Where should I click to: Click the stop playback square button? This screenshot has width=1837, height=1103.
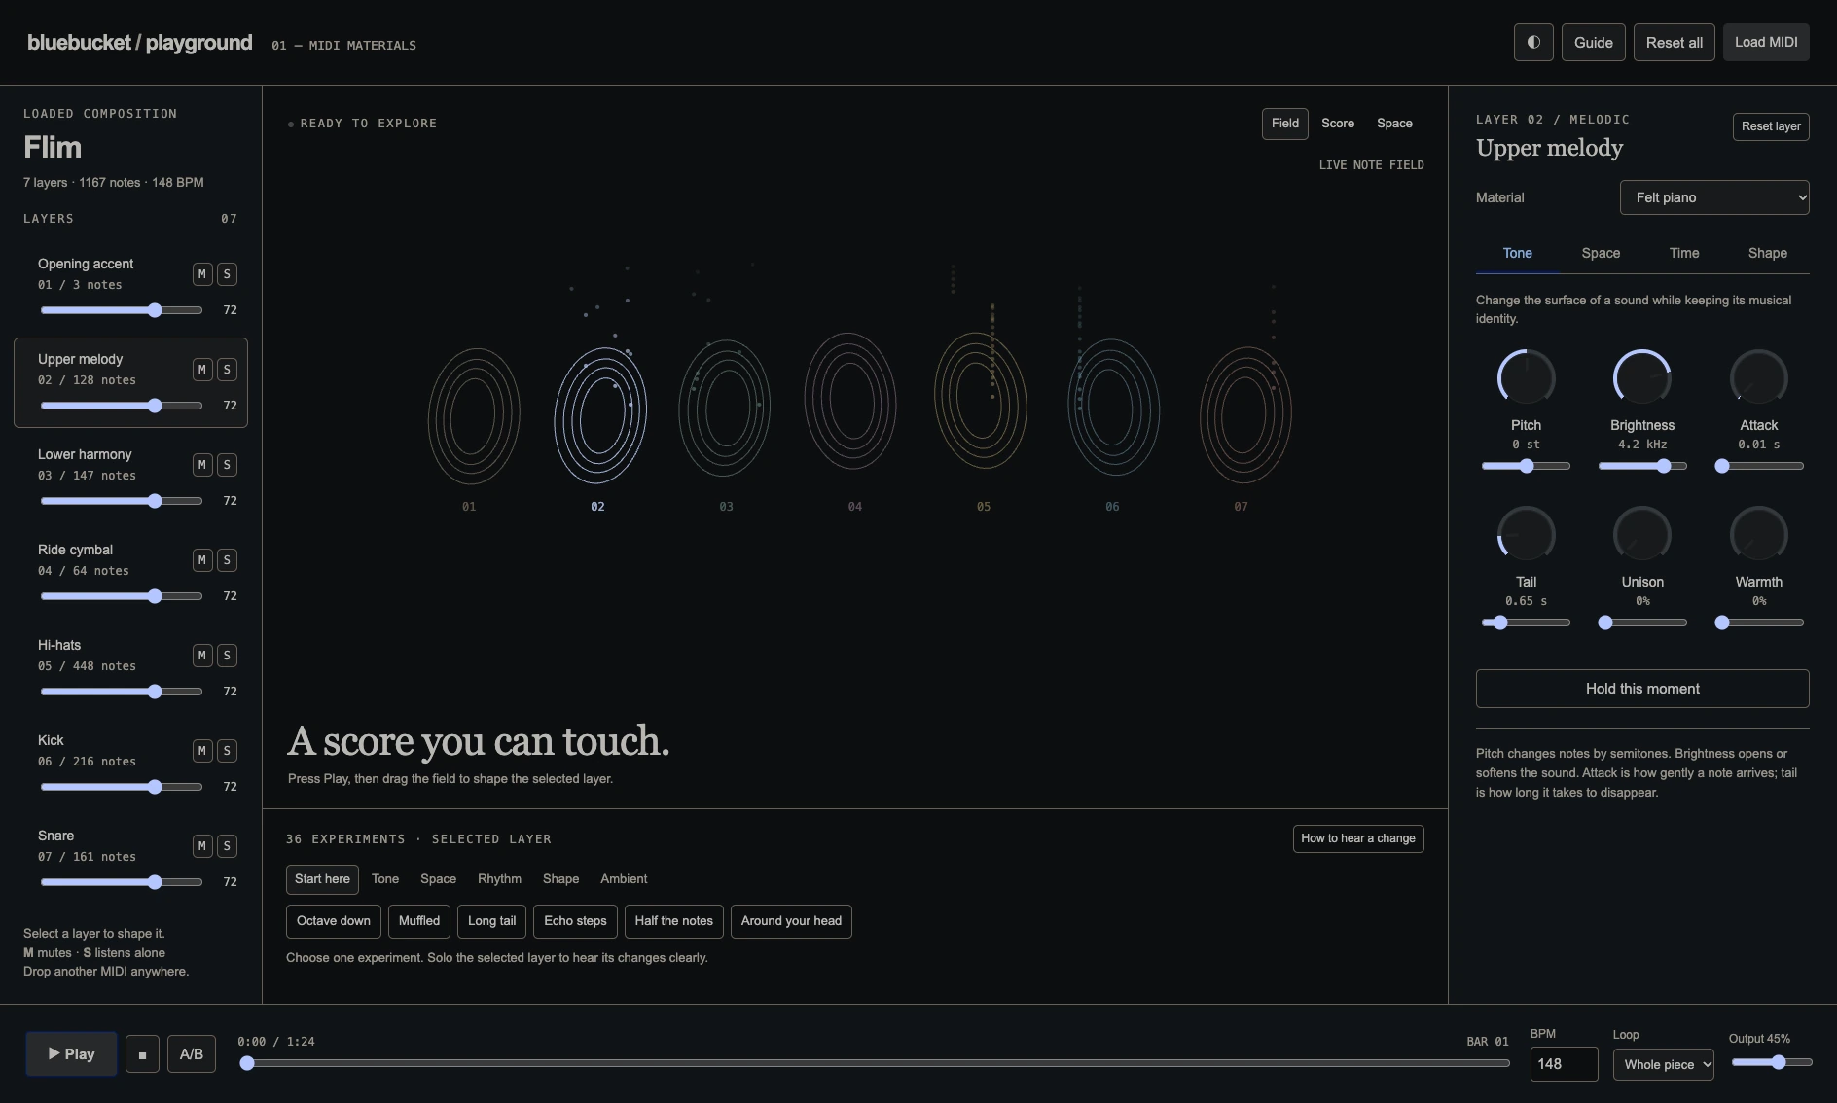click(x=142, y=1054)
